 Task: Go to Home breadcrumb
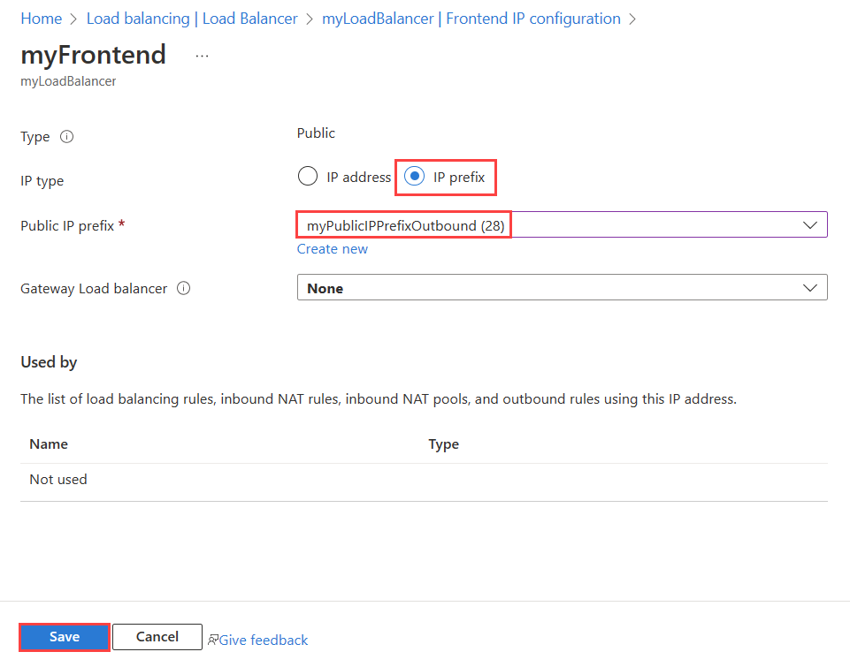(41, 19)
